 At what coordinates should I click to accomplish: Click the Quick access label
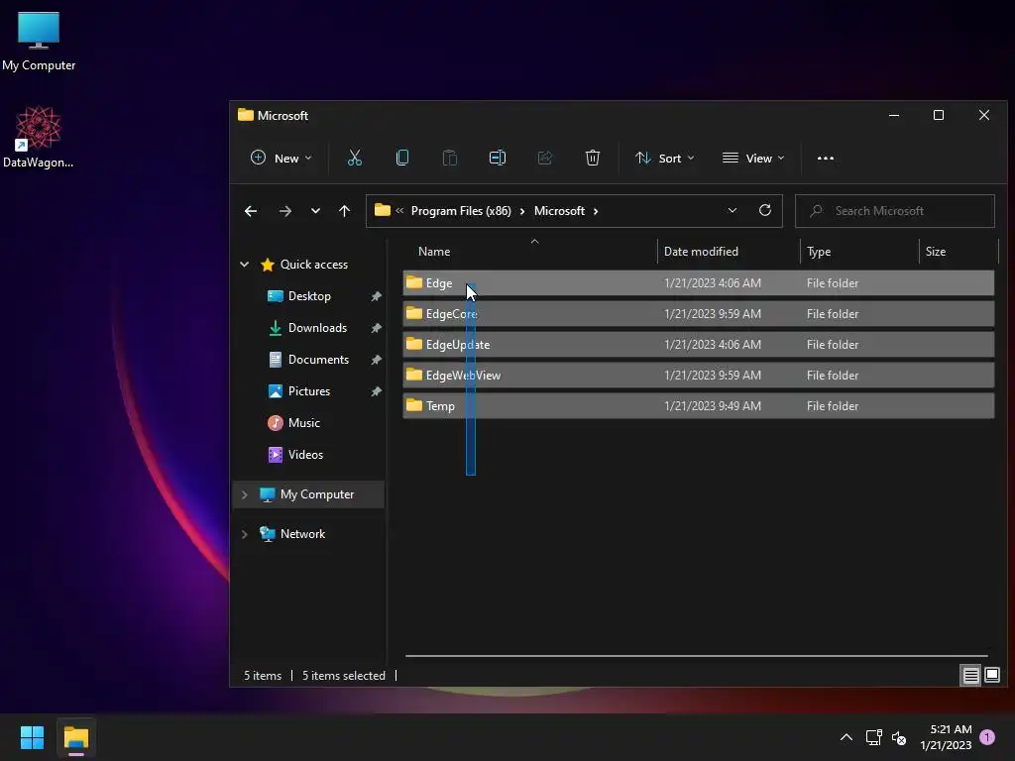tap(314, 264)
